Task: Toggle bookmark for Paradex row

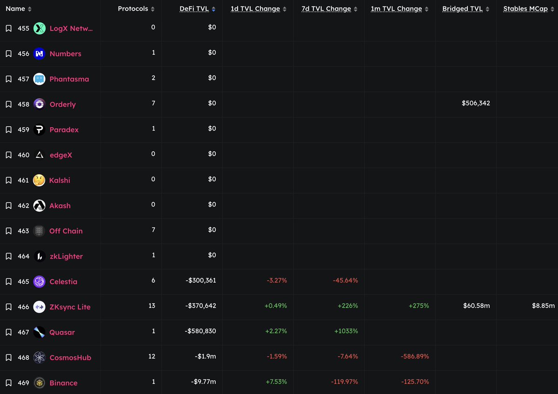Action: pos(8,129)
